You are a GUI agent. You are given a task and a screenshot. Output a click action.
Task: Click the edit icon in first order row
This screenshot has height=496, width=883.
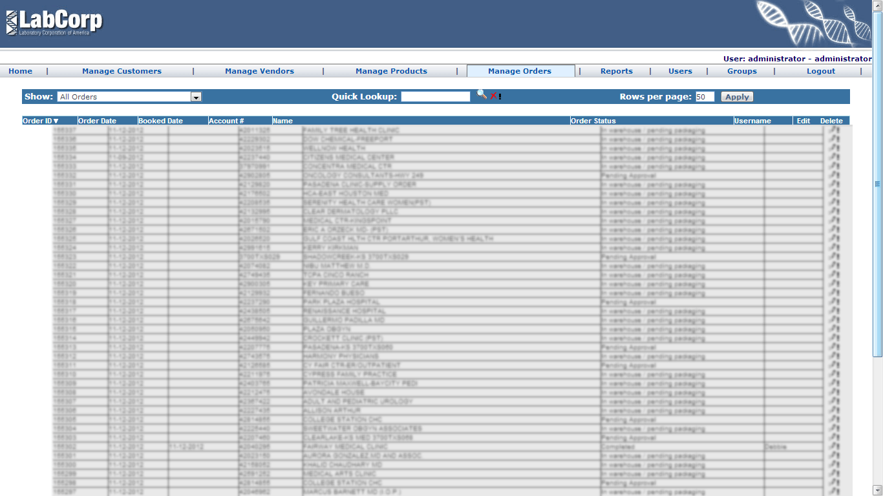click(834, 130)
